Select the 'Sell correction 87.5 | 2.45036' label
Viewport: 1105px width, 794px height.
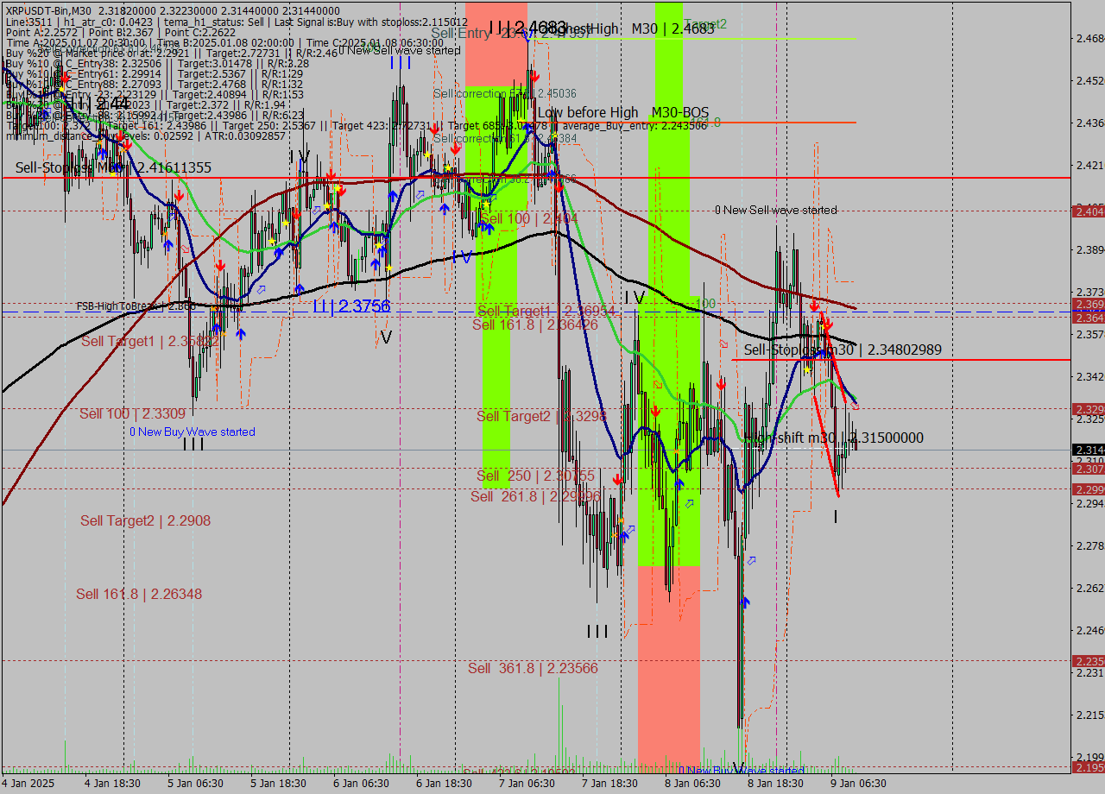click(505, 93)
